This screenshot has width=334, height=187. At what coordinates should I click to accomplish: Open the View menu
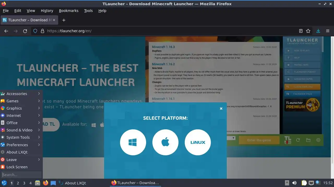pos(31,11)
